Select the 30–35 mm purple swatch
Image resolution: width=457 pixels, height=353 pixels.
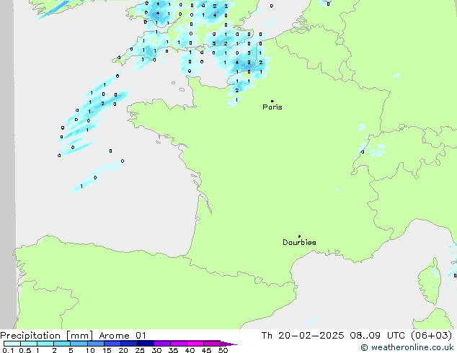[x=161, y=344]
